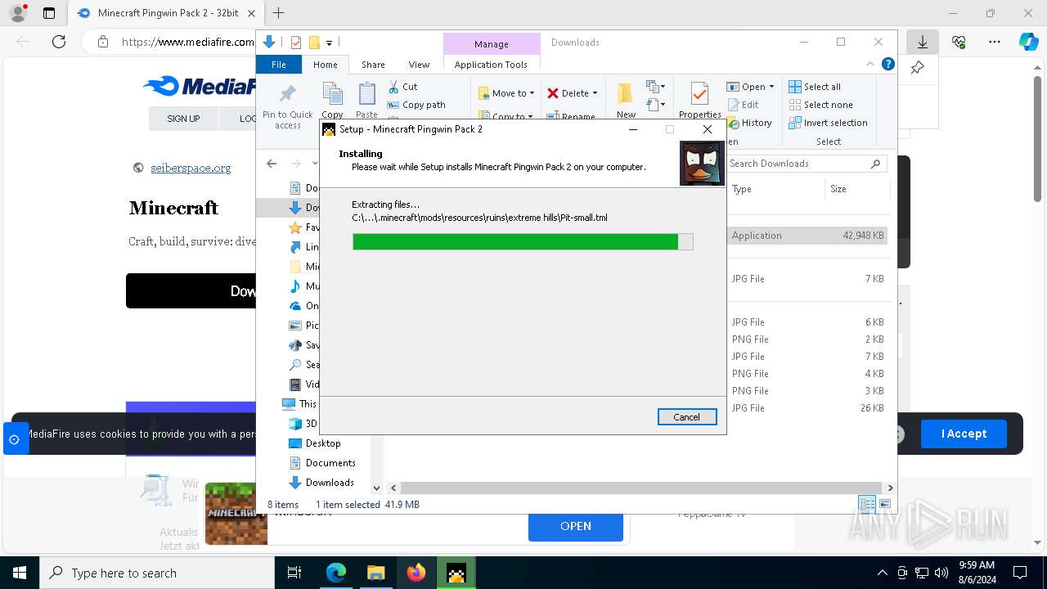Show hidden icons in system tray
This screenshot has width=1047, height=589.
tap(882, 573)
